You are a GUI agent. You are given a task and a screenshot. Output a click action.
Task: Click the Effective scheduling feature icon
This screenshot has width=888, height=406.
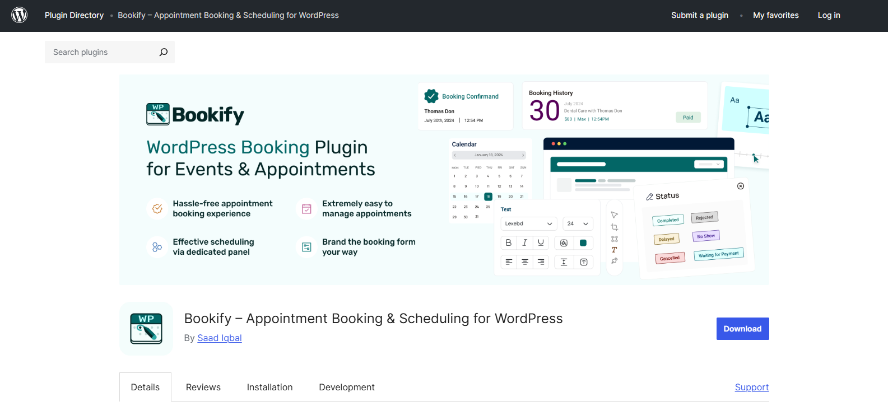coord(157,247)
